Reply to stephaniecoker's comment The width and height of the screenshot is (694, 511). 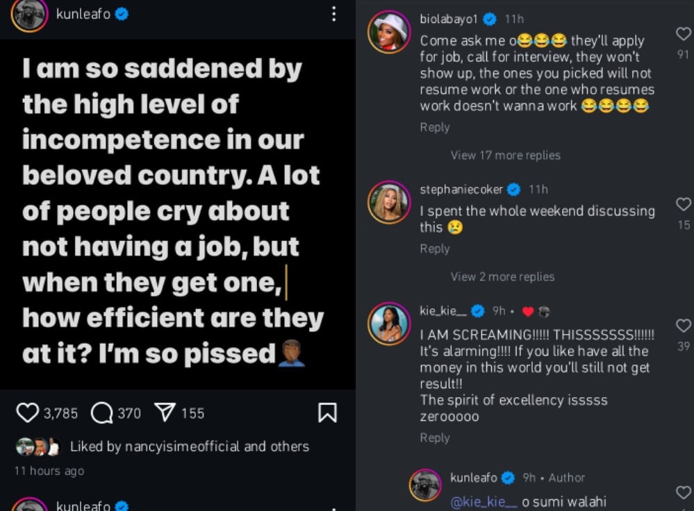click(435, 249)
